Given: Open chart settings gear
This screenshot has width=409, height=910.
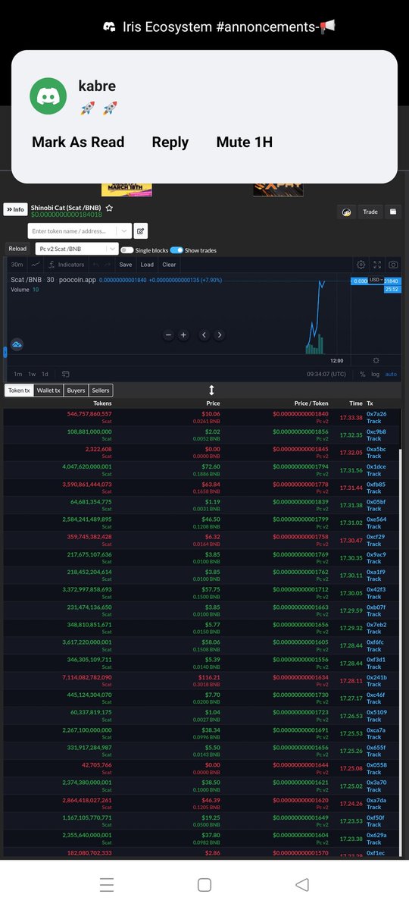Looking at the screenshot, I should tap(361, 265).
